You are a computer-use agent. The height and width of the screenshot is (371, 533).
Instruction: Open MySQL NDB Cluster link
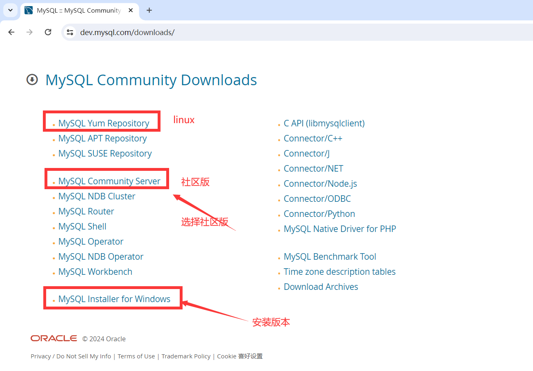click(97, 196)
